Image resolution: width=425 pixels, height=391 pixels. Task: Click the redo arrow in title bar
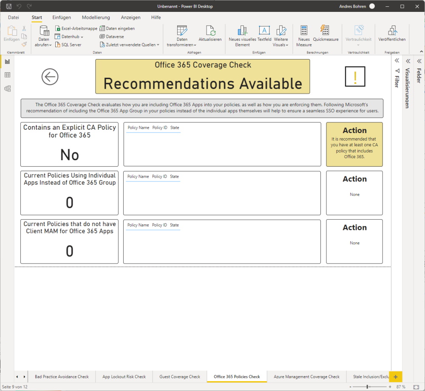click(29, 6)
